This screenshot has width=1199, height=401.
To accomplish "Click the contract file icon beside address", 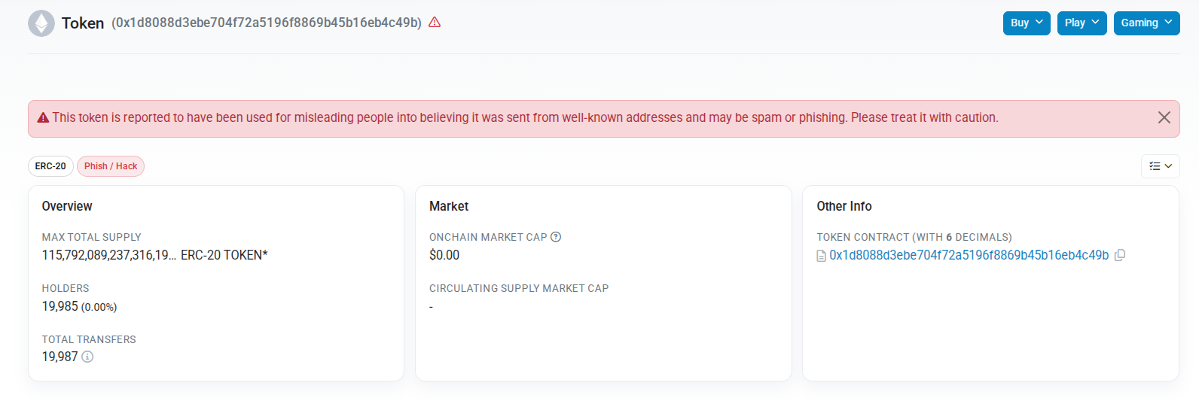I will (821, 257).
